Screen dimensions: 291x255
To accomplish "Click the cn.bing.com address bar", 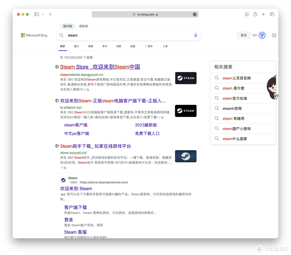I will (145, 14).
